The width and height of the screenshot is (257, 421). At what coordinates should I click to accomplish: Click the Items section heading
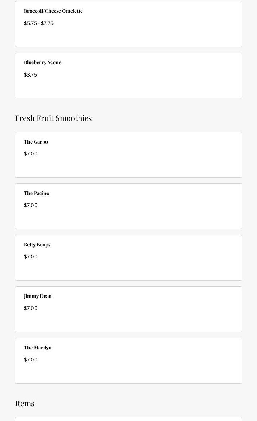coord(25,403)
